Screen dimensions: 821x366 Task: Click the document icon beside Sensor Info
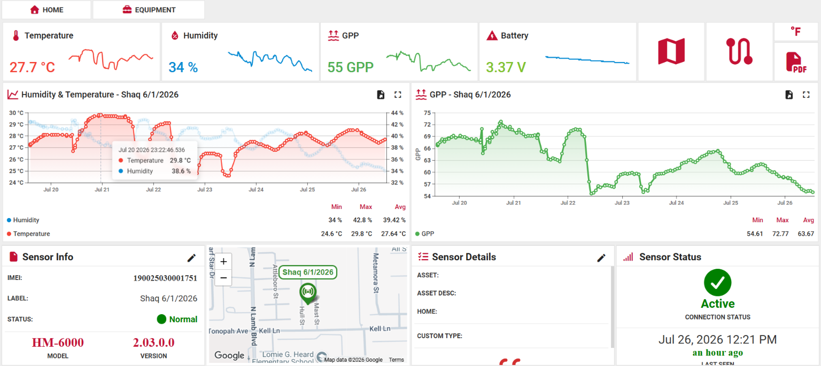click(14, 257)
